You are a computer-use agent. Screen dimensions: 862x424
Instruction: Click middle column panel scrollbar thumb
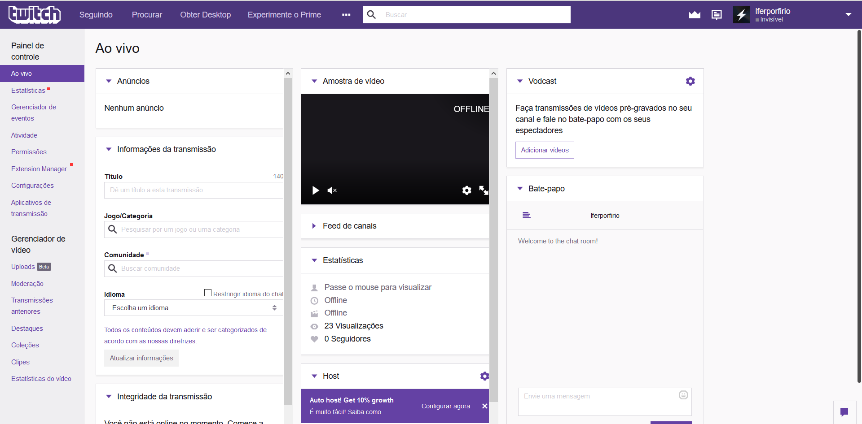click(493, 240)
